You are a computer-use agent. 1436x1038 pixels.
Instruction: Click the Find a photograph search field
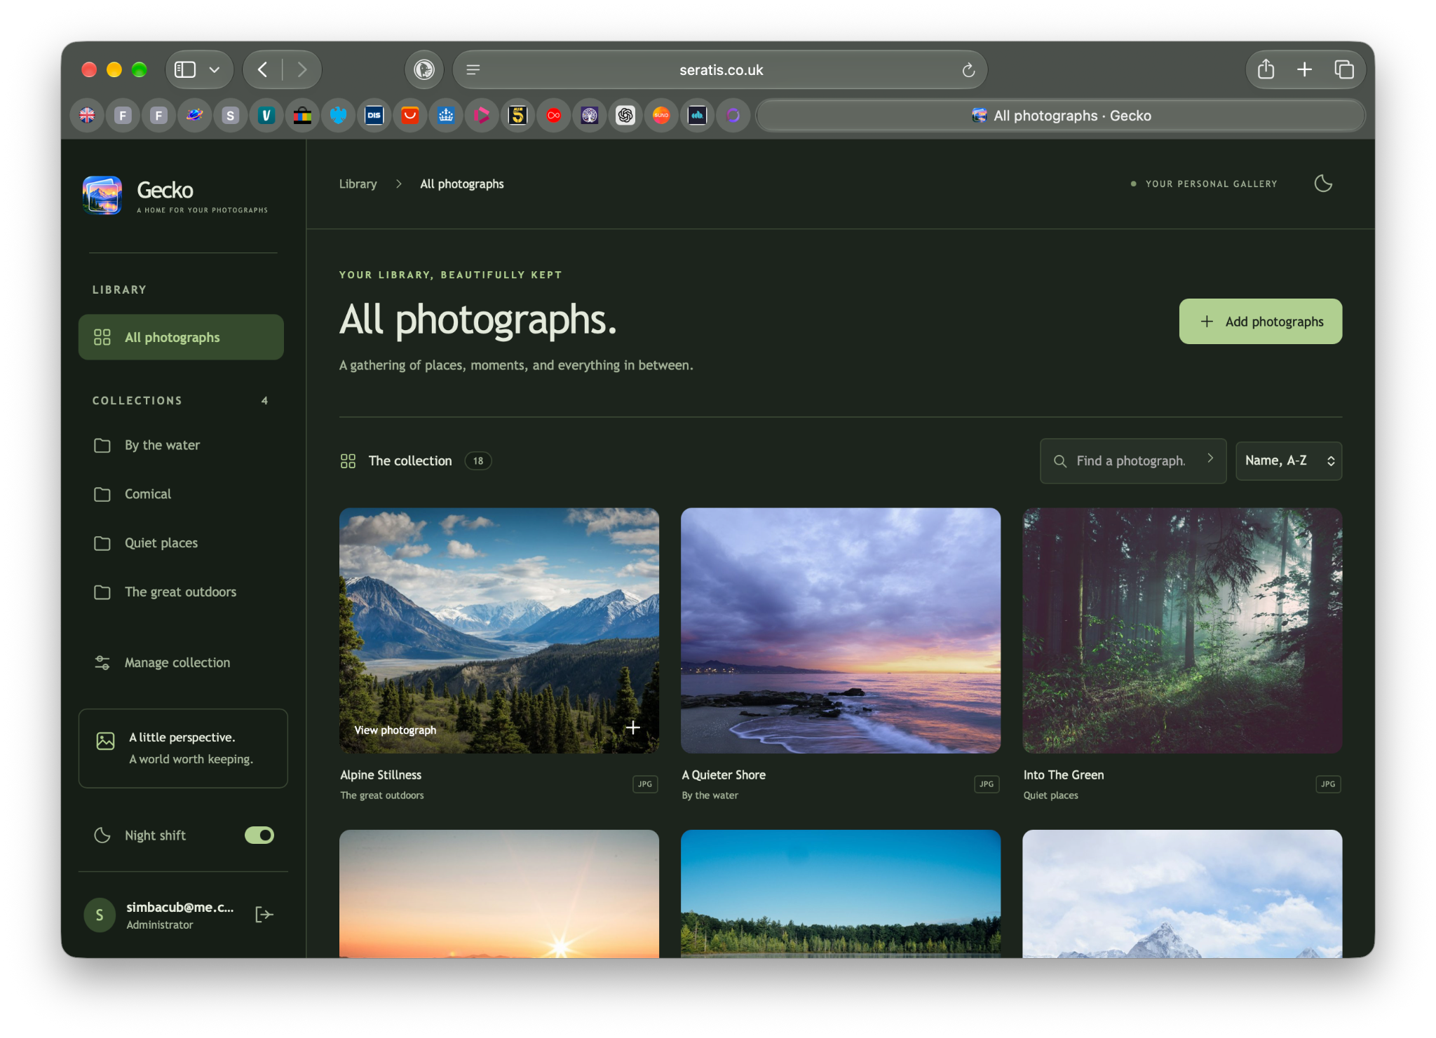tap(1132, 460)
